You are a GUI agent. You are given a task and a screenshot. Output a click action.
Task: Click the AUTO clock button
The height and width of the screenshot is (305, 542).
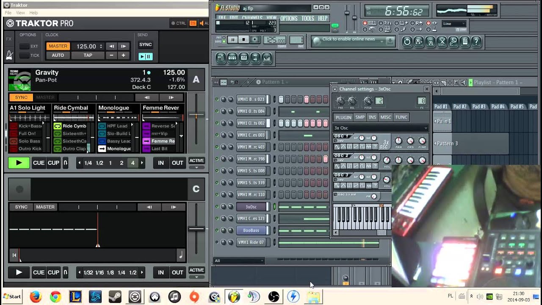[x=58, y=55]
